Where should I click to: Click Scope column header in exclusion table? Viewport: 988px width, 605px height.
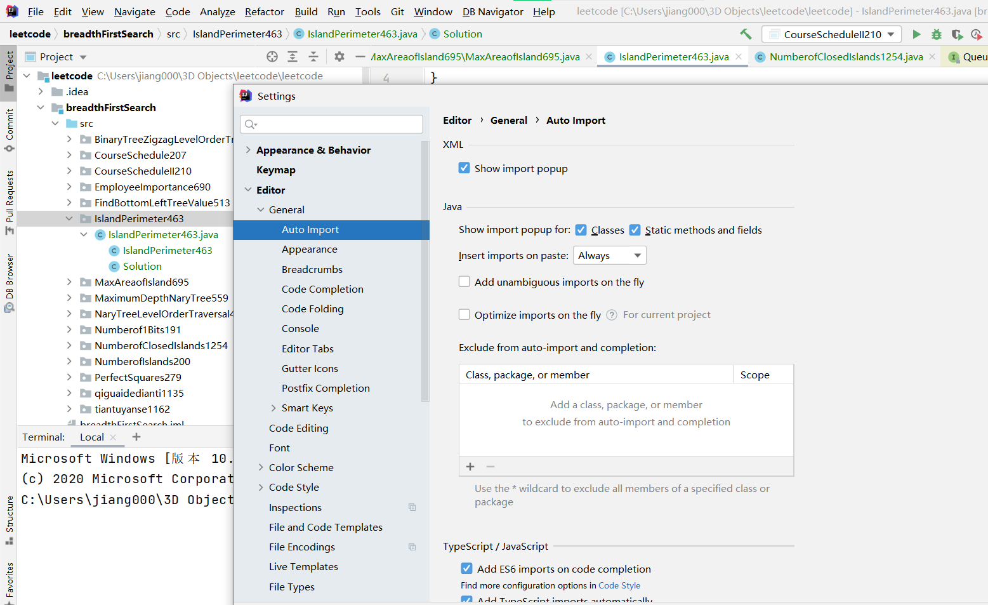coord(755,375)
